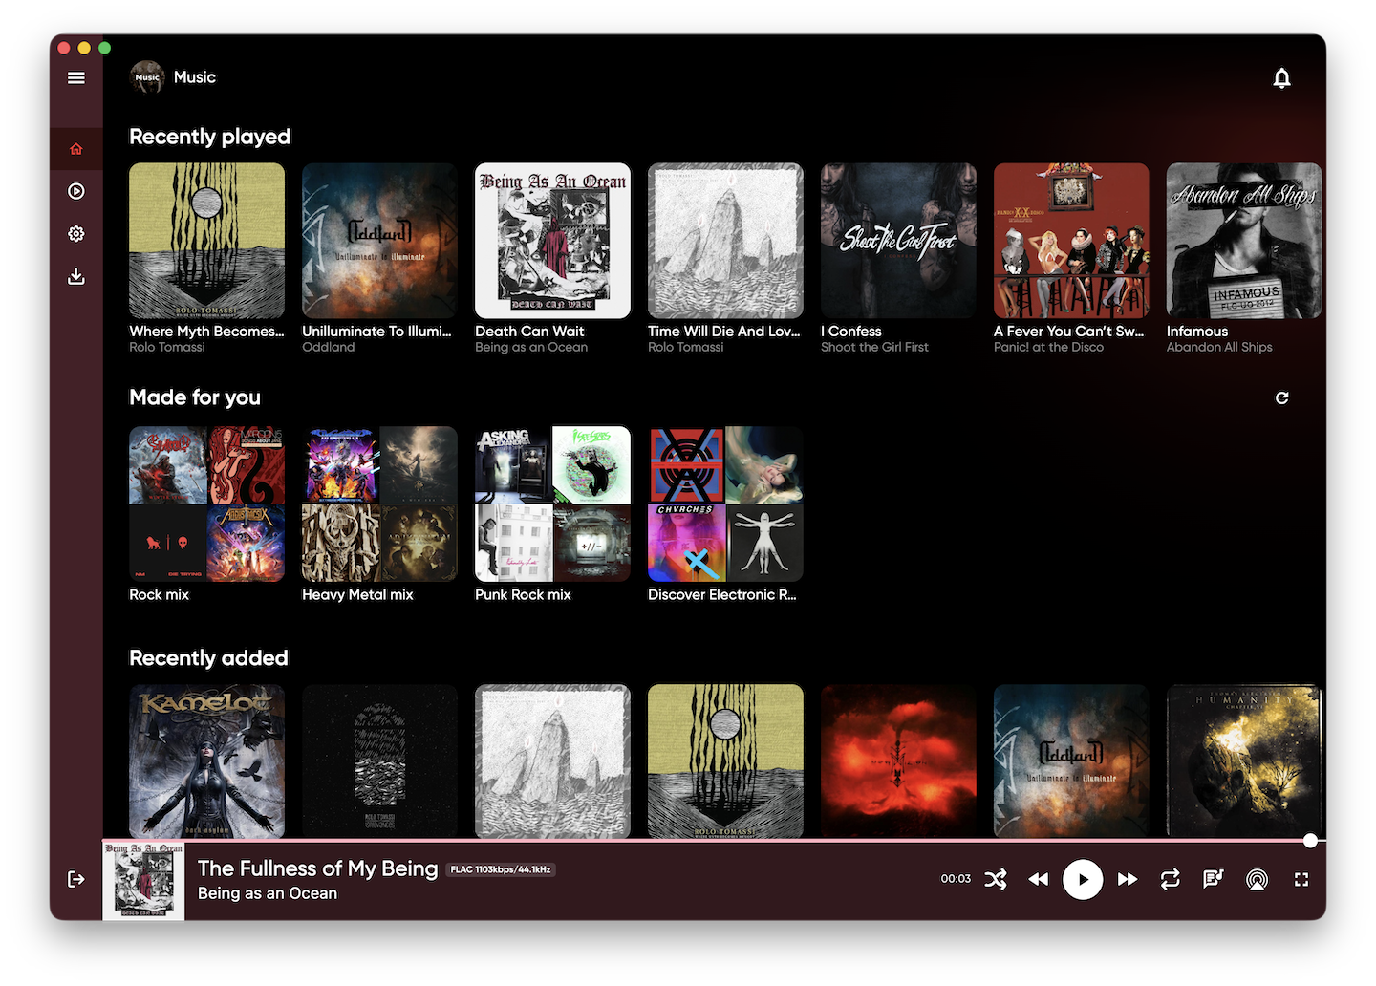Image resolution: width=1376 pixels, height=986 pixels.
Task: Go to Home in the sidebar
Action: point(76,149)
